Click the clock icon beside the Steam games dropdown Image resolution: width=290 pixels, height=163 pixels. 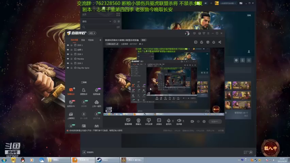pyautogui.click(x=115, y=21)
